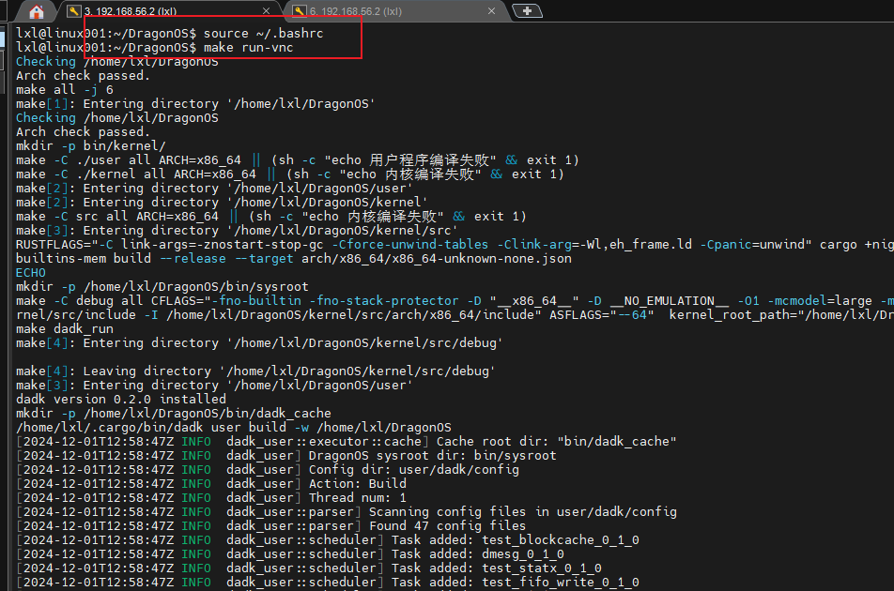894x591 pixels.
Task: Click the key icon on tab 3
Action: (x=74, y=11)
